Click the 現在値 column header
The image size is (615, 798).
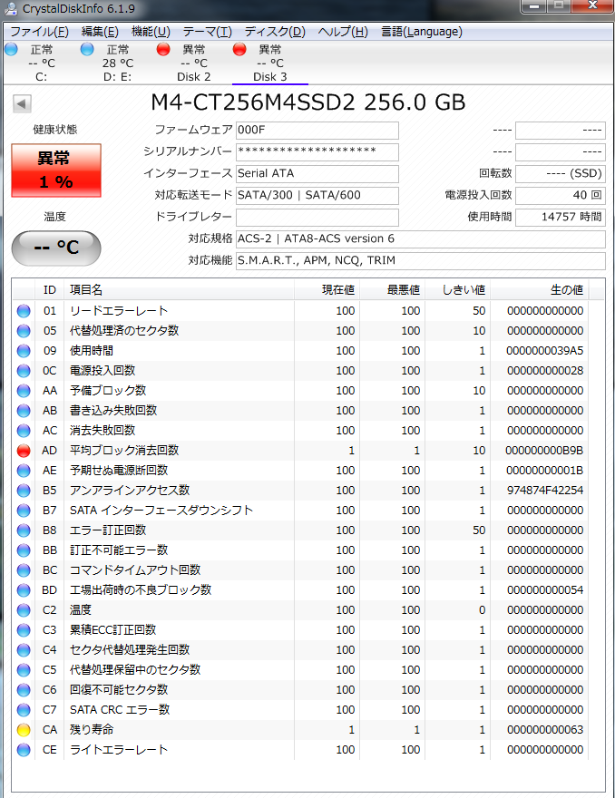coord(327,290)
